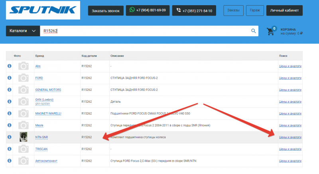Open the Meyle brand link
The height and width of the screenshot is (174, 319).
tap(39, 125)
